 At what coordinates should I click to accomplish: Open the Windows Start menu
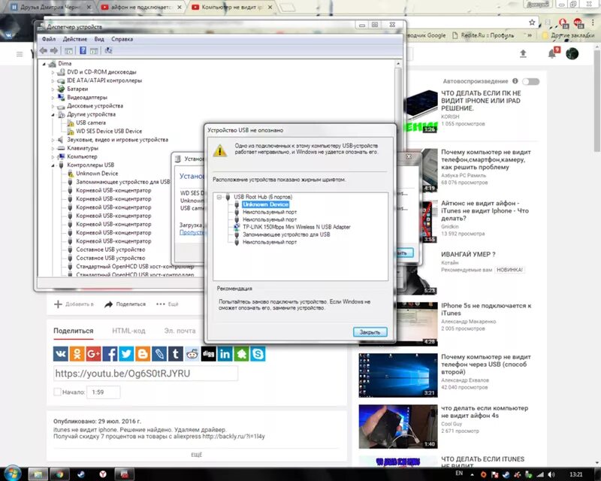pos(12,473)
